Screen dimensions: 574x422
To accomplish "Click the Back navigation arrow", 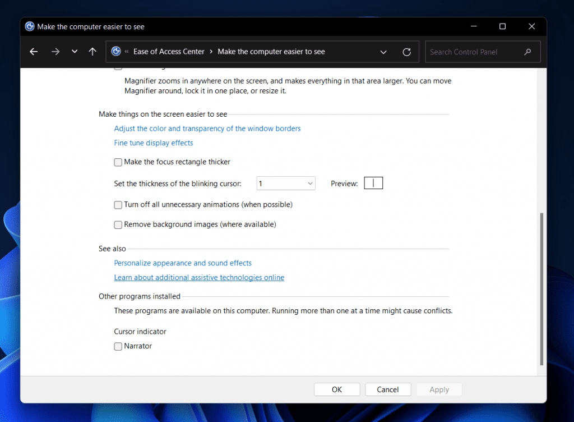I will pyautogui.click(x=33, y=51).
